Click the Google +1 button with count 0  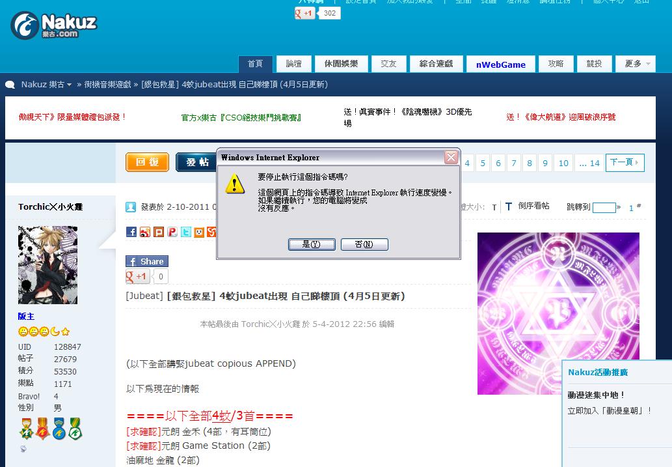pyautogui.click(x=137, y=276)
